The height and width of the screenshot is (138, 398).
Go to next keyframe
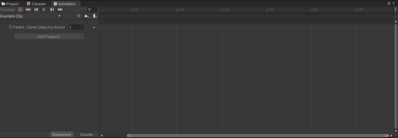click(x=52, y=9)
